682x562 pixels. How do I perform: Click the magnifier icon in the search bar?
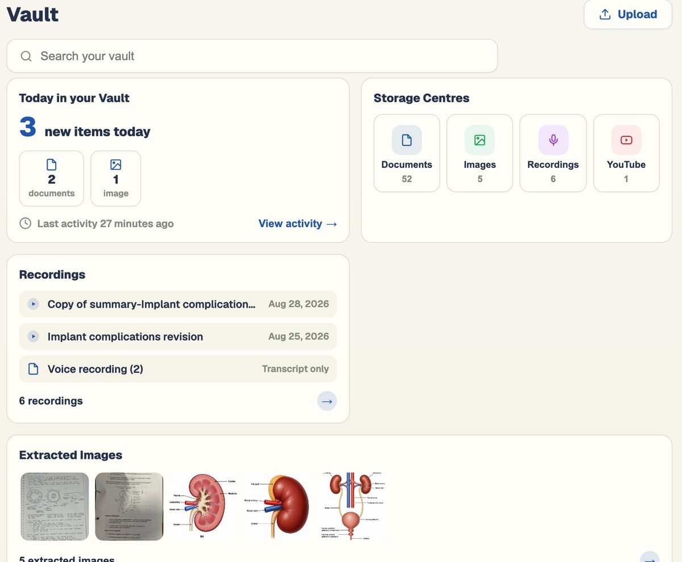tap(26, 56)
